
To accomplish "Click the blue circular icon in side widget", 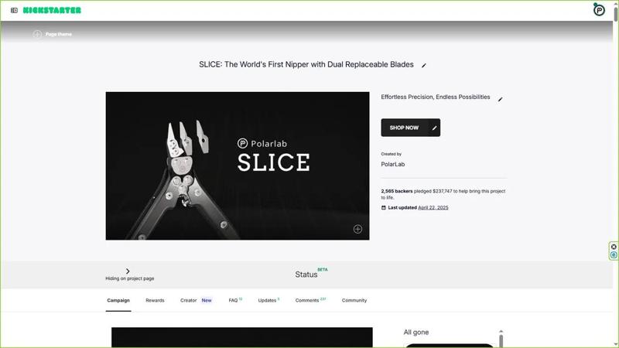I will tap(614, 255).
